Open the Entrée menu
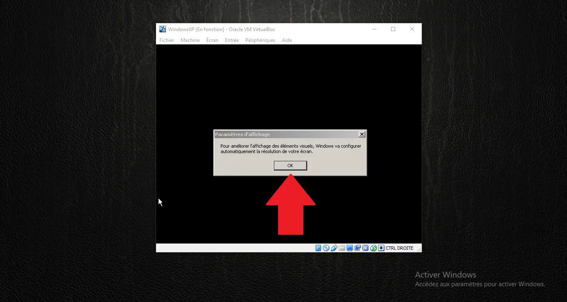Screen dimensions: 567x302 click(232, 40)
